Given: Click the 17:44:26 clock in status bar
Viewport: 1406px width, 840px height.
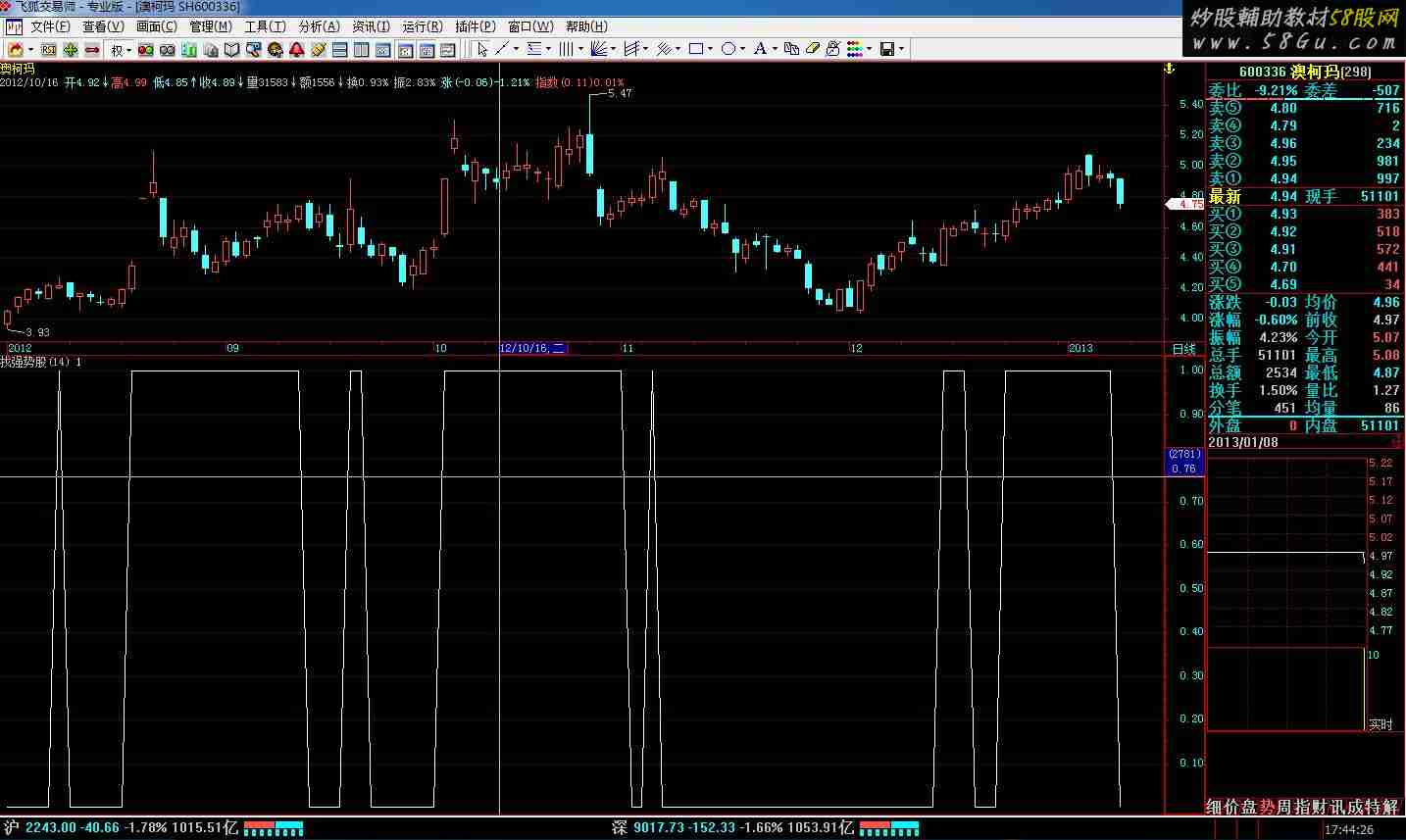Looking at the screenshot, I should 1350,829.
